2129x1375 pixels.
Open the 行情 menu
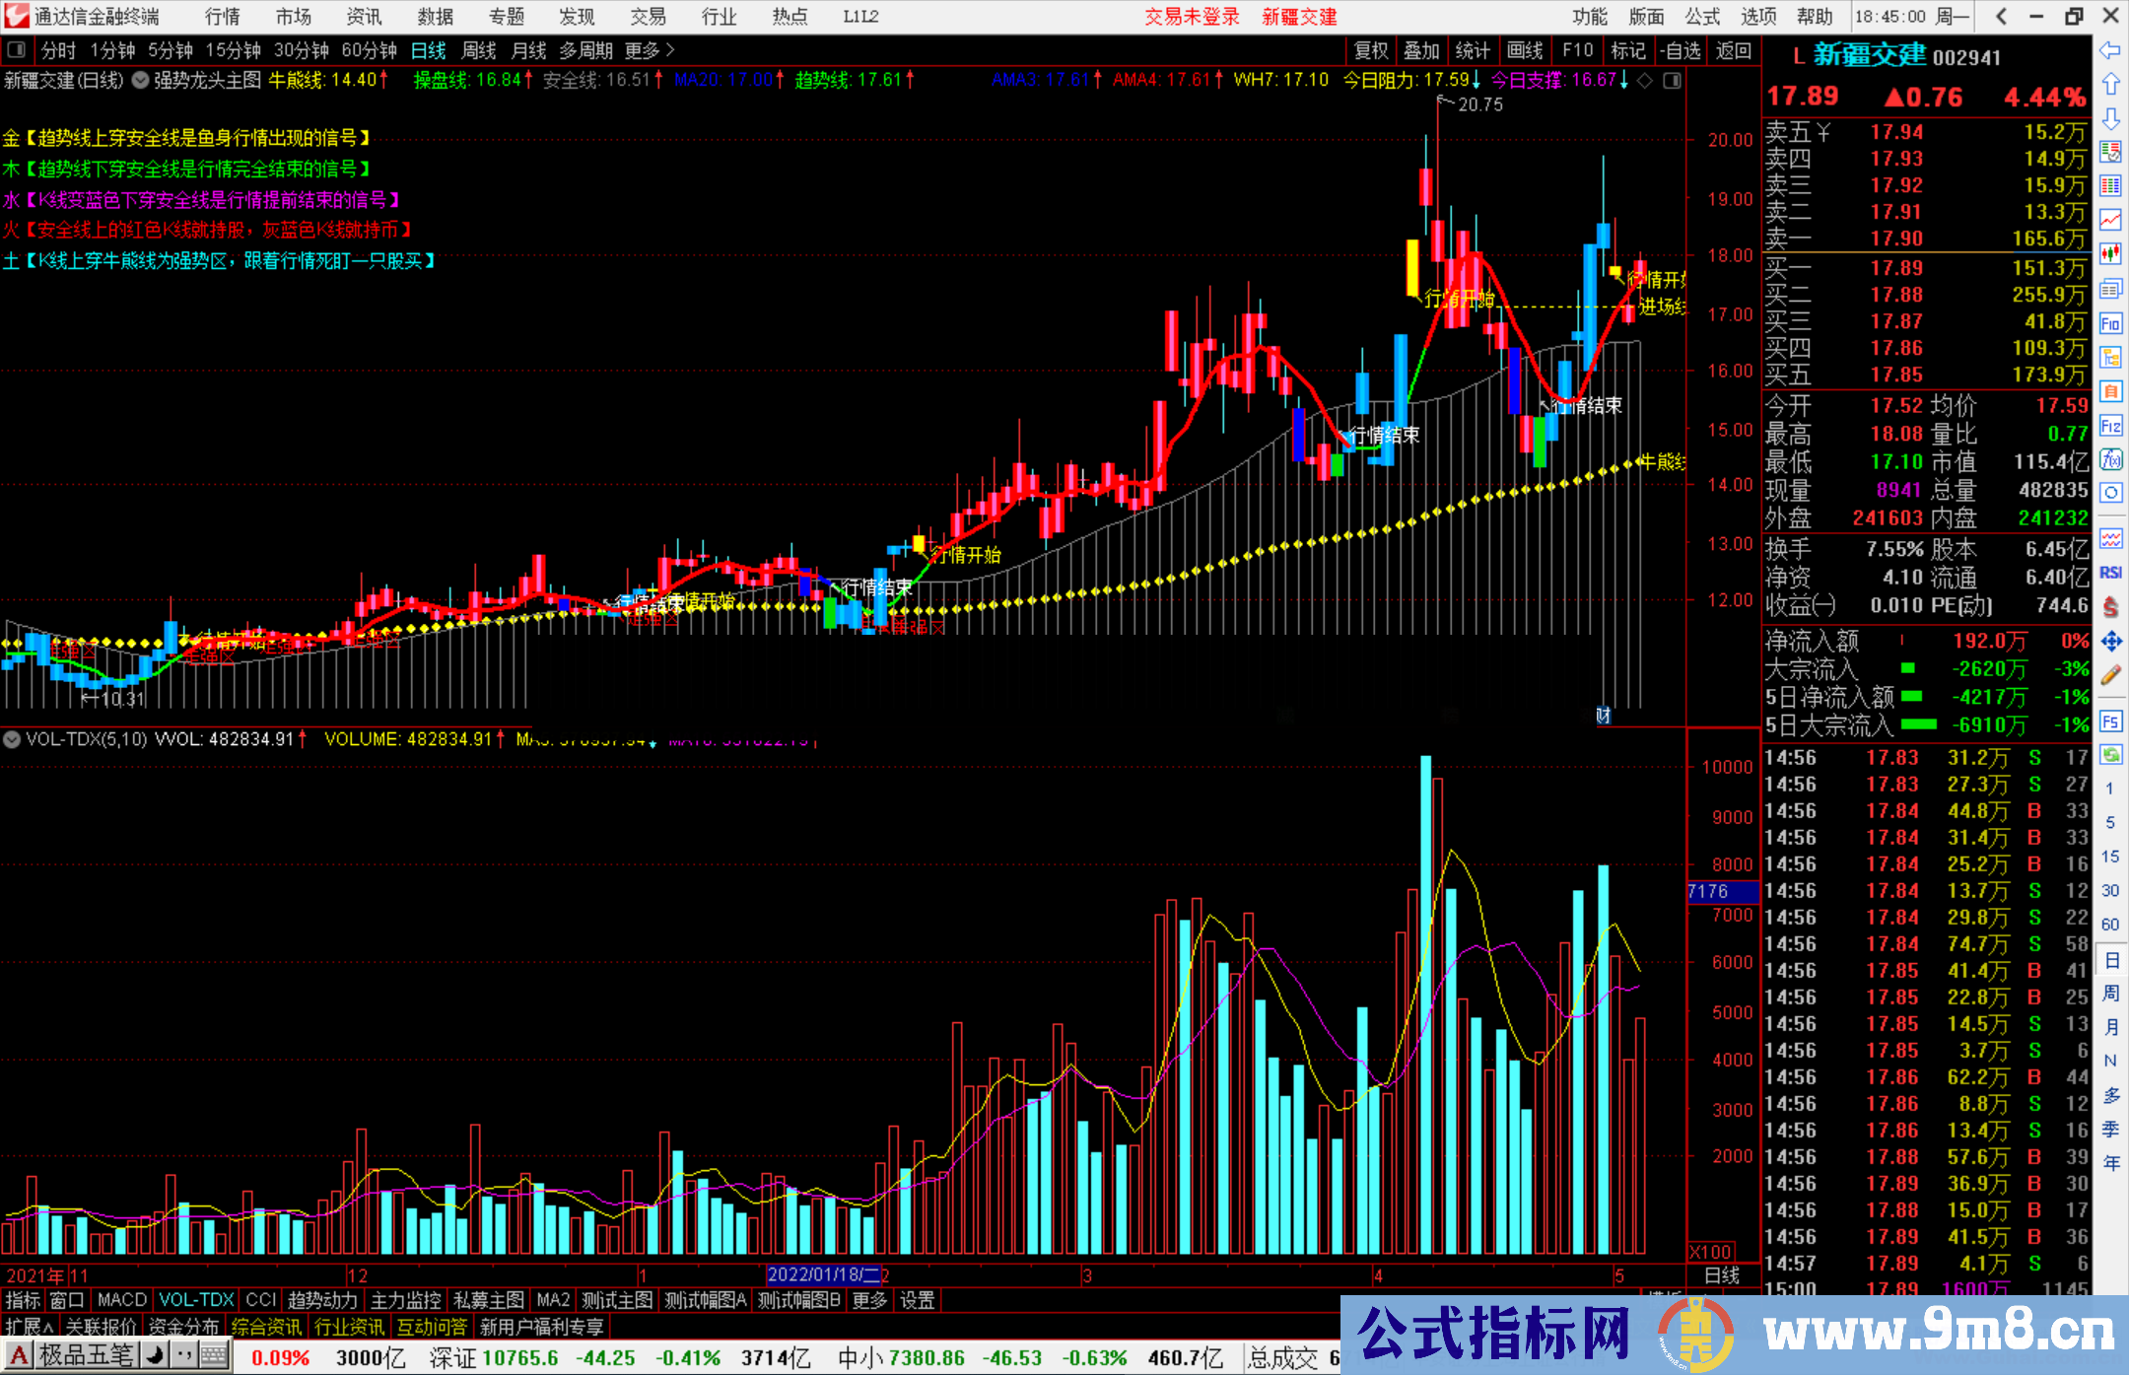[223, 16]
